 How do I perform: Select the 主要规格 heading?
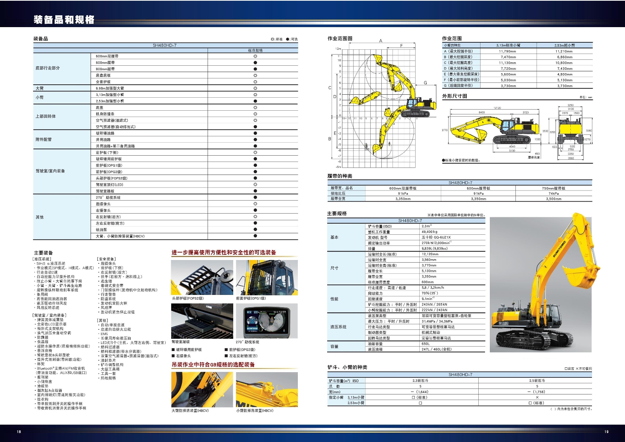337,214
